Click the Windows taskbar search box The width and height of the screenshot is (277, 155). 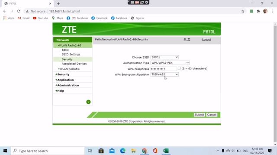[x=48, y=151]
